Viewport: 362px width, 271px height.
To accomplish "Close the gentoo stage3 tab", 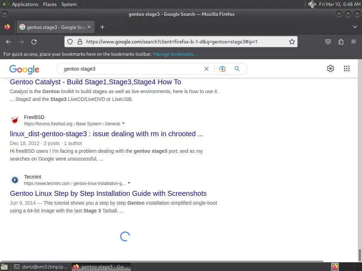I will [x=89, y=27].
